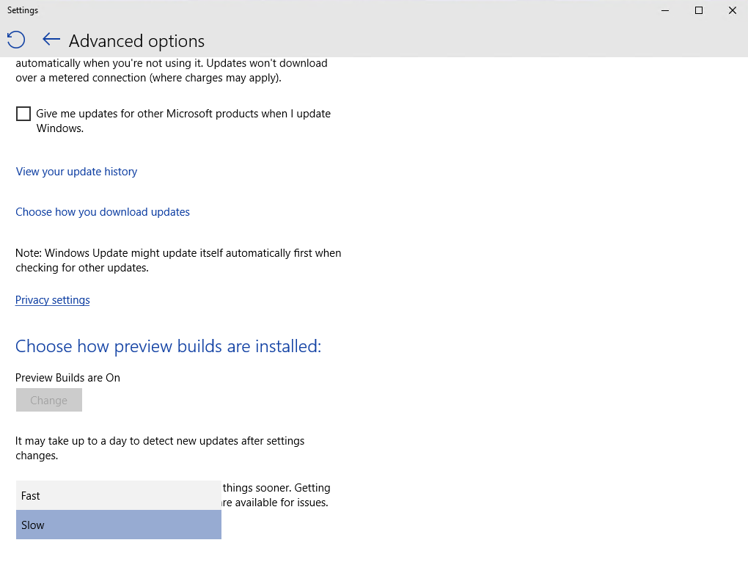The width and height of the screenshot is (748, 584).
Task: Click the Settings window title text
Action: (x=23, y=10)
